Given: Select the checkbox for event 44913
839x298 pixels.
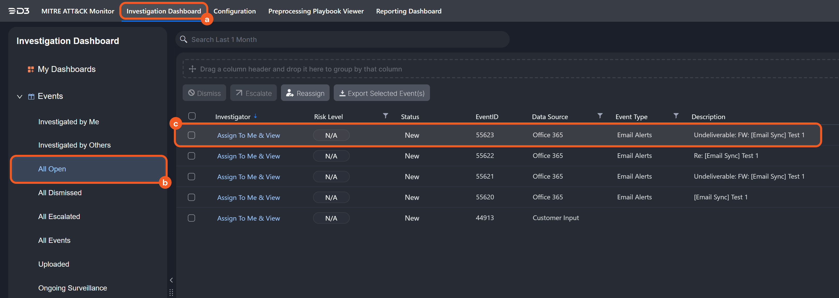Looking at the screenshot, I should (x=191, y=218).
